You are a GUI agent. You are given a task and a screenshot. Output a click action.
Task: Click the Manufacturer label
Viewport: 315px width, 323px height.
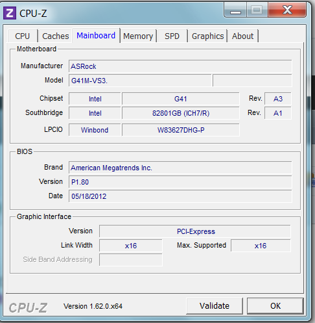point(41,66)
